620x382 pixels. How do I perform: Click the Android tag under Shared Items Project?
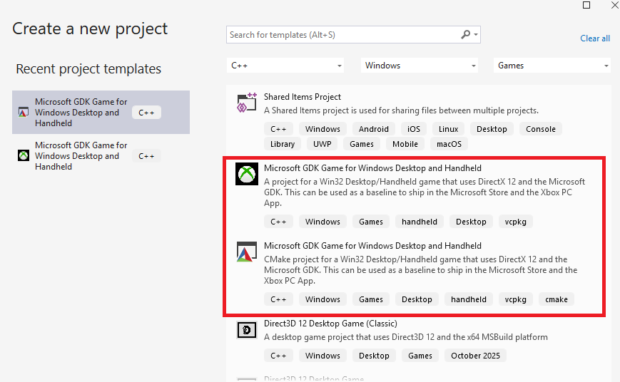[x=374, y=129]
